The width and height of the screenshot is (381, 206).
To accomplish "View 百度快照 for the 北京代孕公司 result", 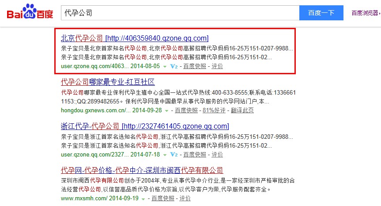I will tap(194, 66).
